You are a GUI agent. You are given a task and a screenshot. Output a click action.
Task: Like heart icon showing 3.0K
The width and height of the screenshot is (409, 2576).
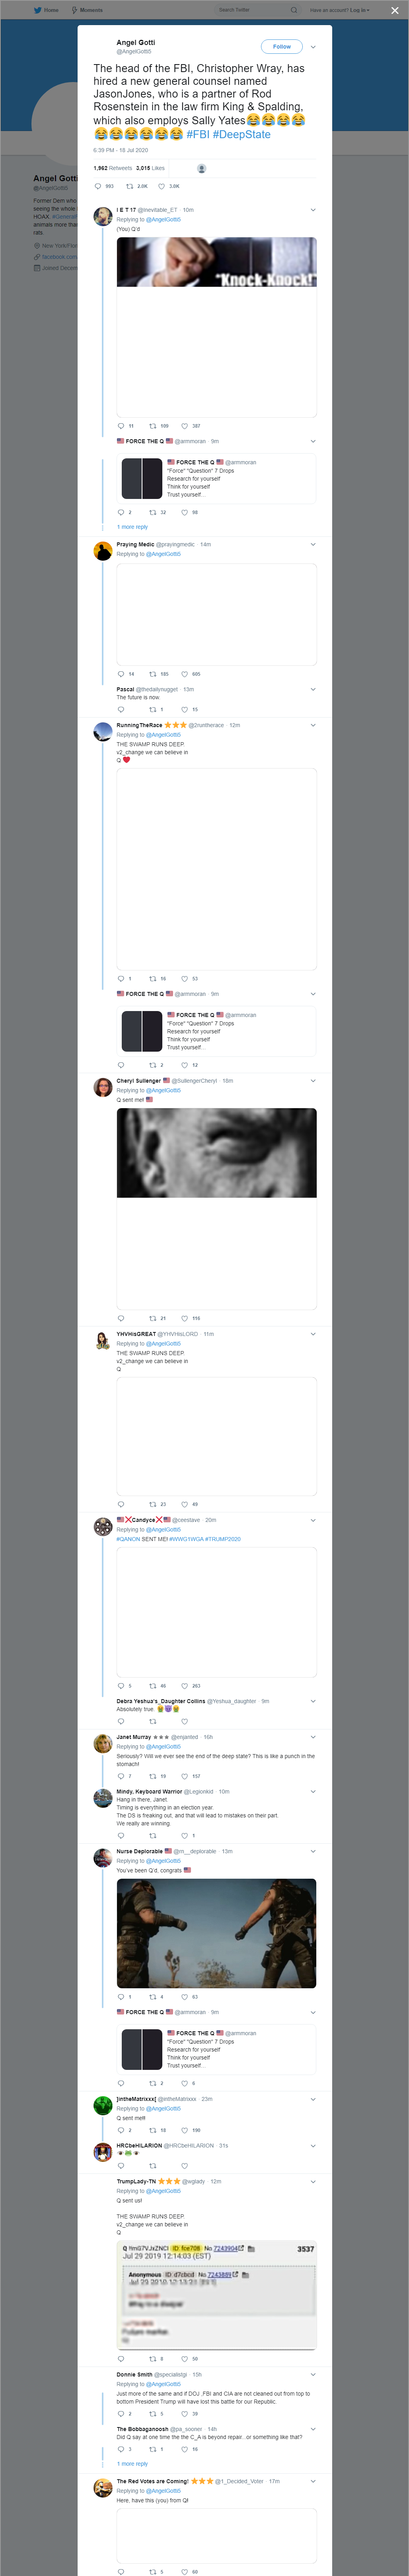pyautogui.click(x=162, y=186)
